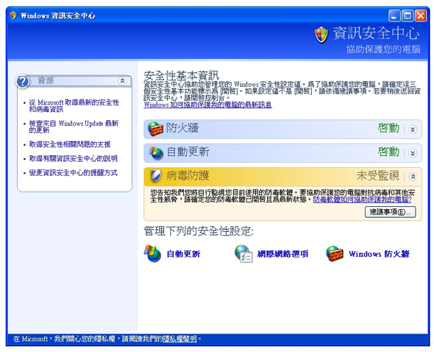
Task: Click the 建議事項 button
Action: point(391,212)
